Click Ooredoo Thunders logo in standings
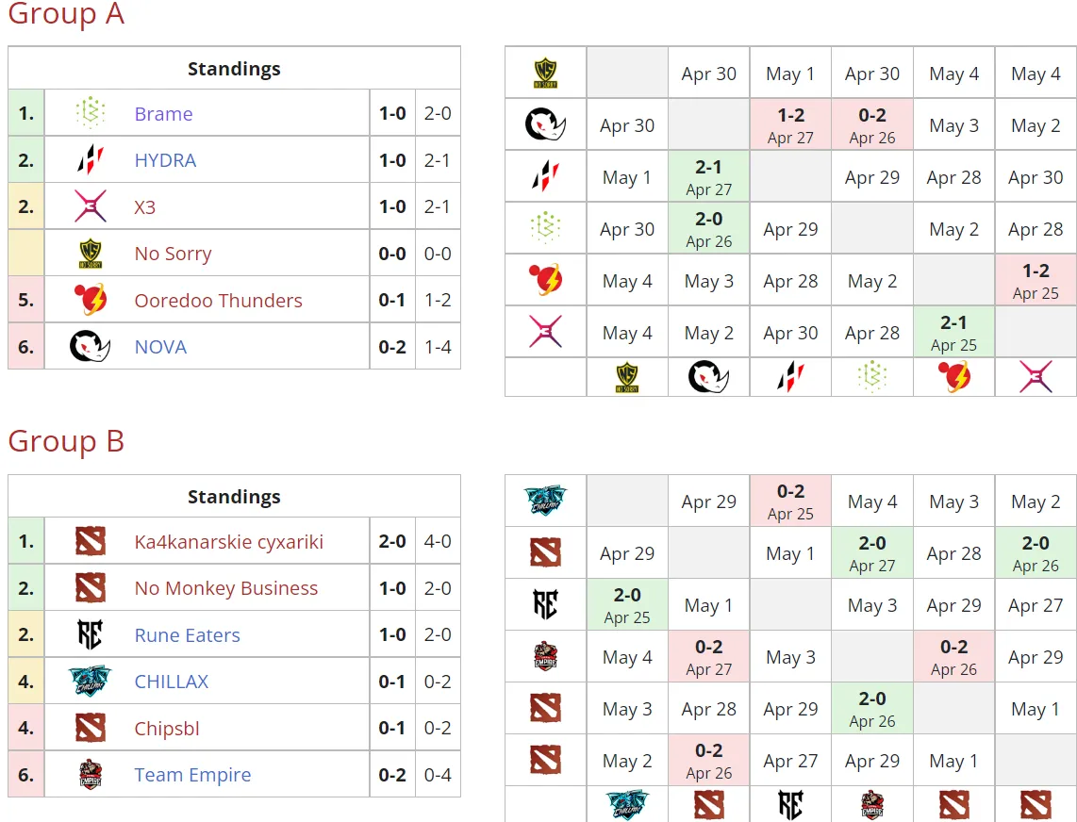1077x822 pixels. [x=90, y=300]
